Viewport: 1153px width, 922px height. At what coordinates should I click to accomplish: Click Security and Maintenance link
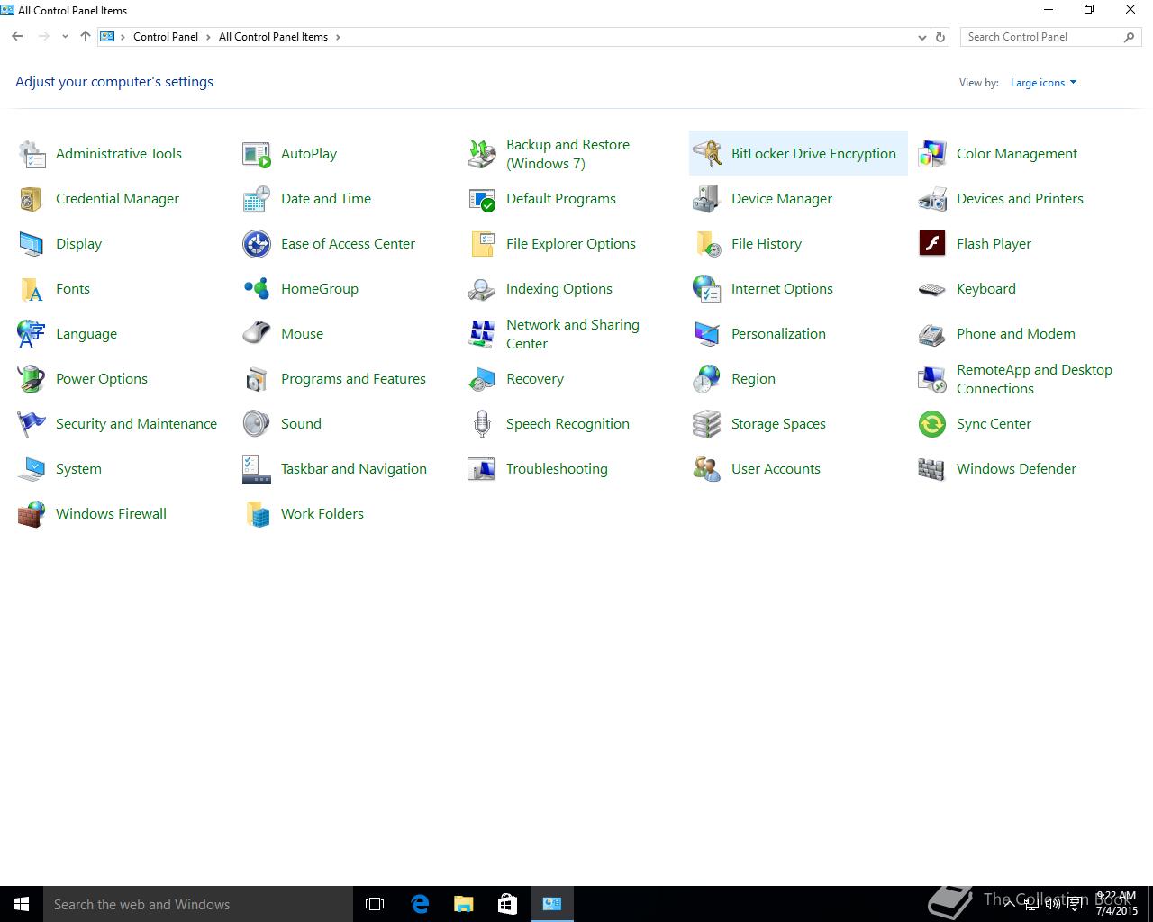point(136,424)
